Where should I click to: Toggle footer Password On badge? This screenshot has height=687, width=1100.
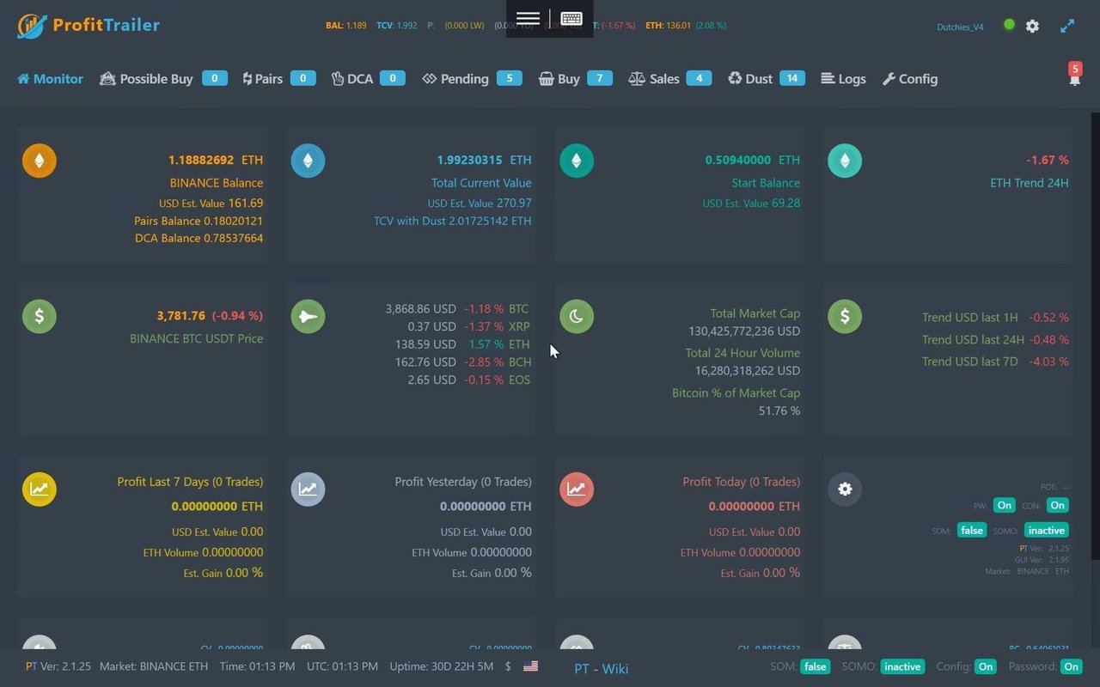[1071, 666]
